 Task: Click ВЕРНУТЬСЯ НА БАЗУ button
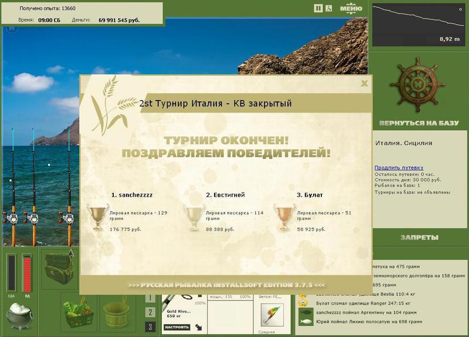click(419, 123)
